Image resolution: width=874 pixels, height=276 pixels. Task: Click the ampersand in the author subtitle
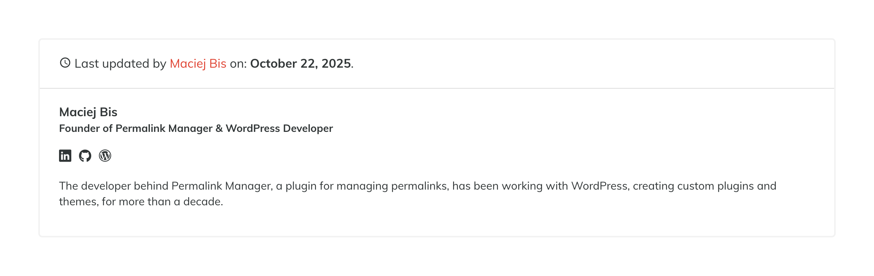[219, 128]
